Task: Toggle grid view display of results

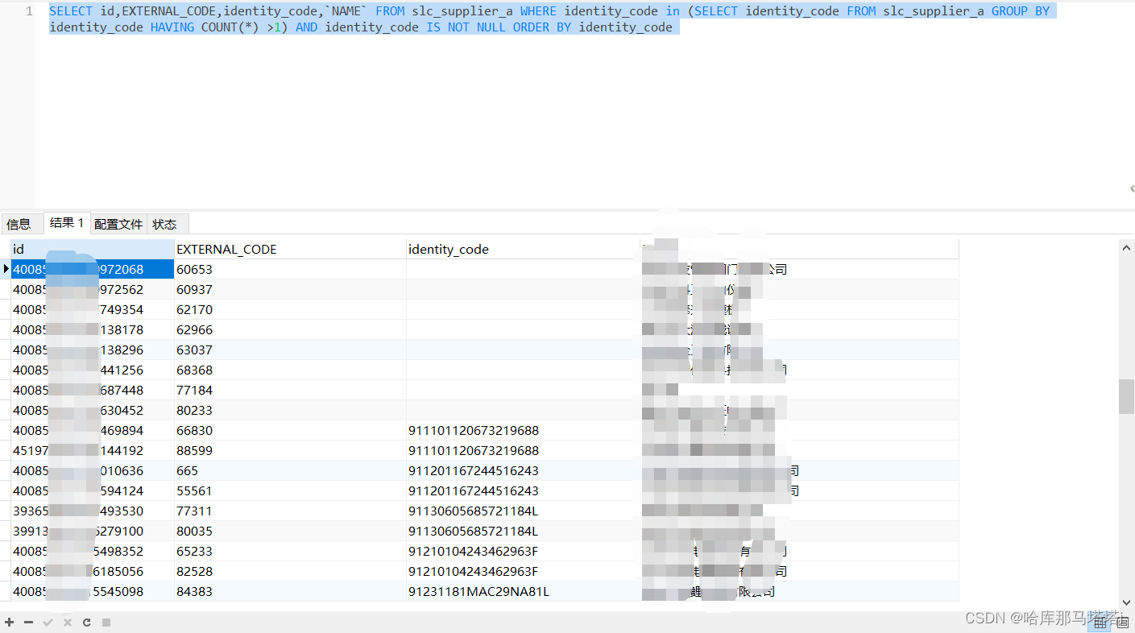Action: point(1100,623)
